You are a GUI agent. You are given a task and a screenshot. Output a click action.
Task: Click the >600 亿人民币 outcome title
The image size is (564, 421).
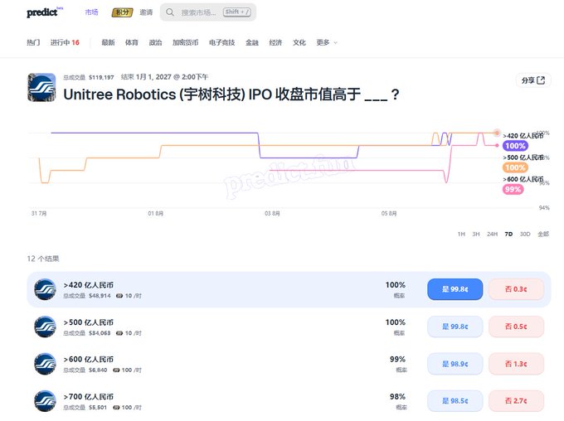[89, 360]
